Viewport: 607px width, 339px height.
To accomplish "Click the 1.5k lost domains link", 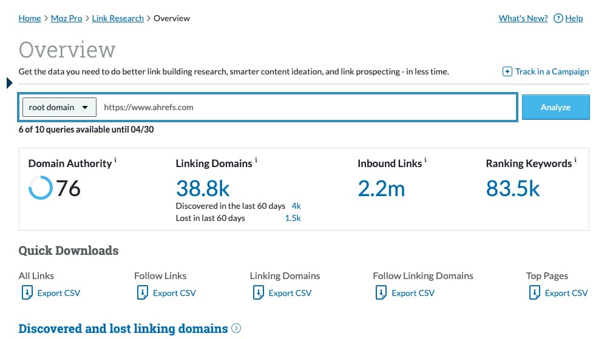I will (293, 218).
